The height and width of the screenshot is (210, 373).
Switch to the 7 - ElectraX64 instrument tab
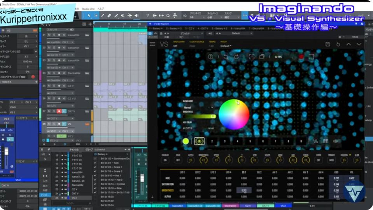256,28
